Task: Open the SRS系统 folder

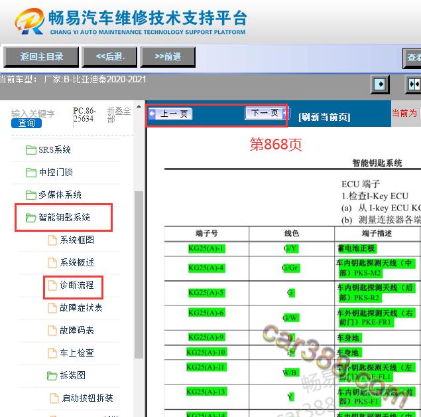Action: pos(54,150)
